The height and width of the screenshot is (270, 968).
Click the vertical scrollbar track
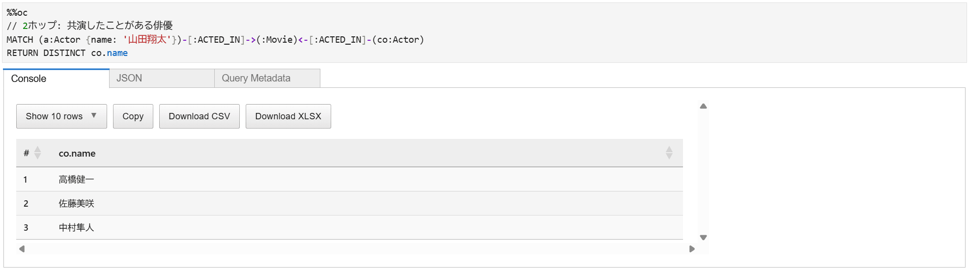click(703, 172)
